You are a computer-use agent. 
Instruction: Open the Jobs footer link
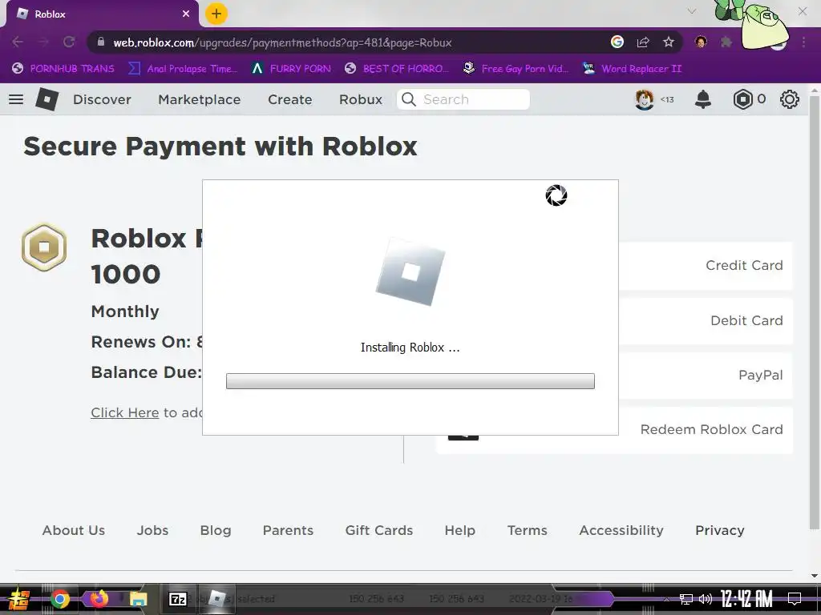tap(152, 530)
